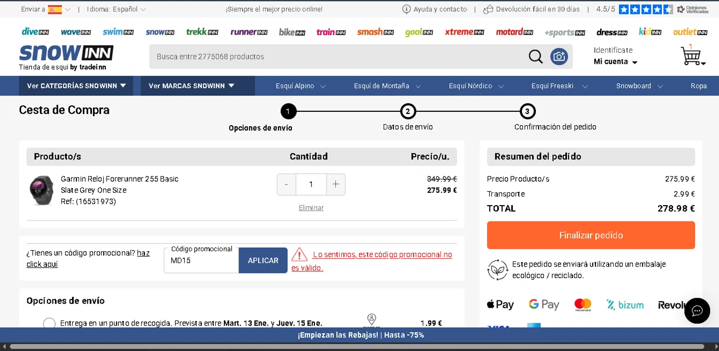Click the trekkinn store logo
Image resolution: width=719 pixels, height=351 pixels.
[202, 32]
